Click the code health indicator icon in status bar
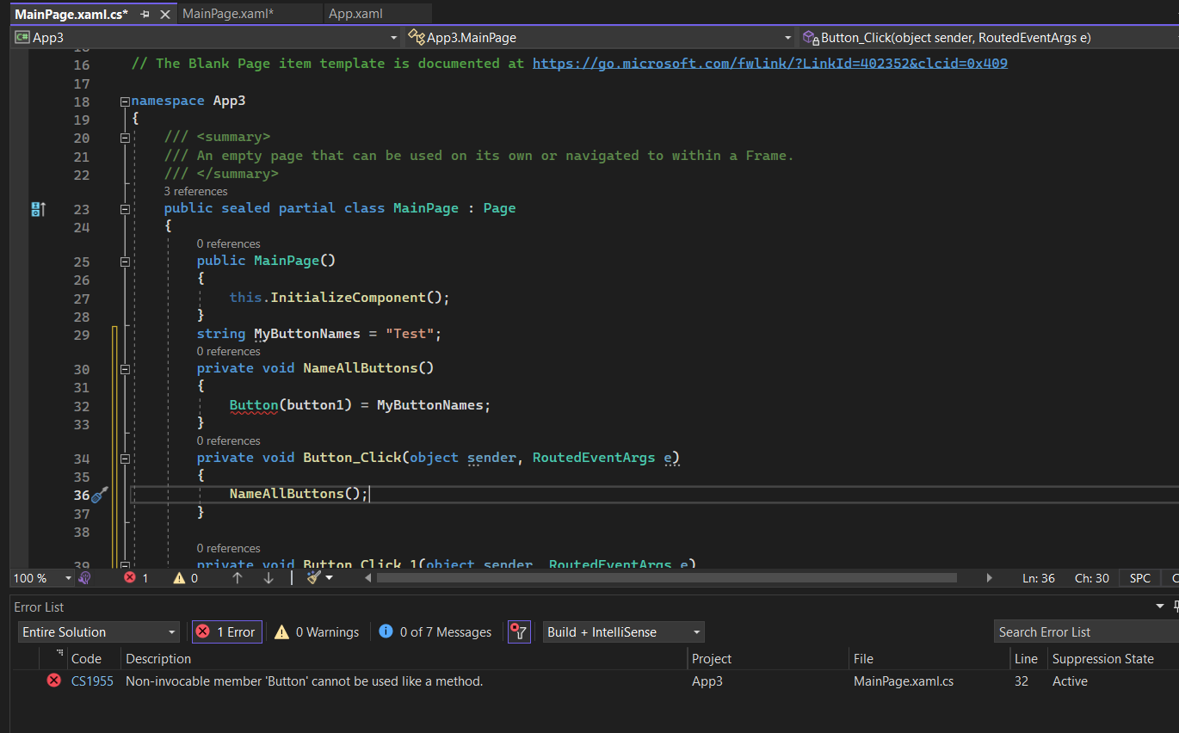Viewport: 1179px width, 733px height. [x=84, y=578]
